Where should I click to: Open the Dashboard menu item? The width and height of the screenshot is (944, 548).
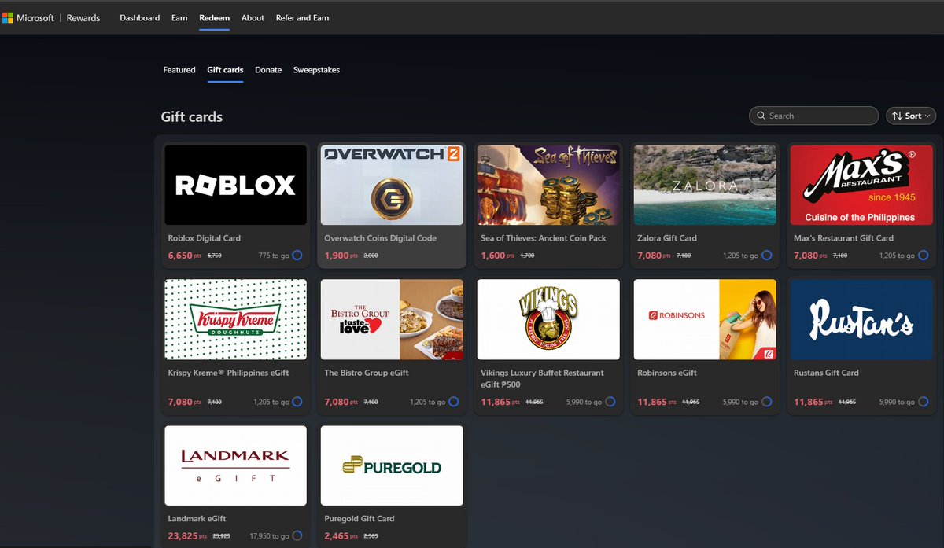[x=140, y=17]
